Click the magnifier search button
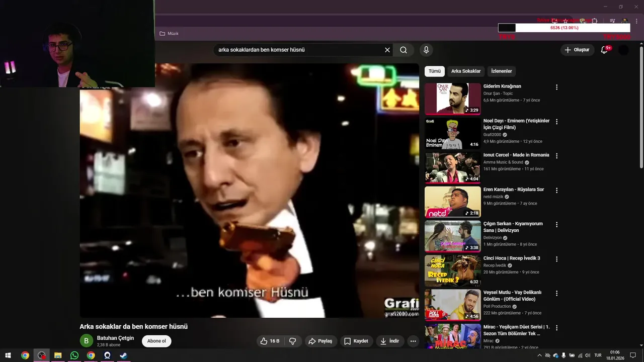 [x=404, y=50]
